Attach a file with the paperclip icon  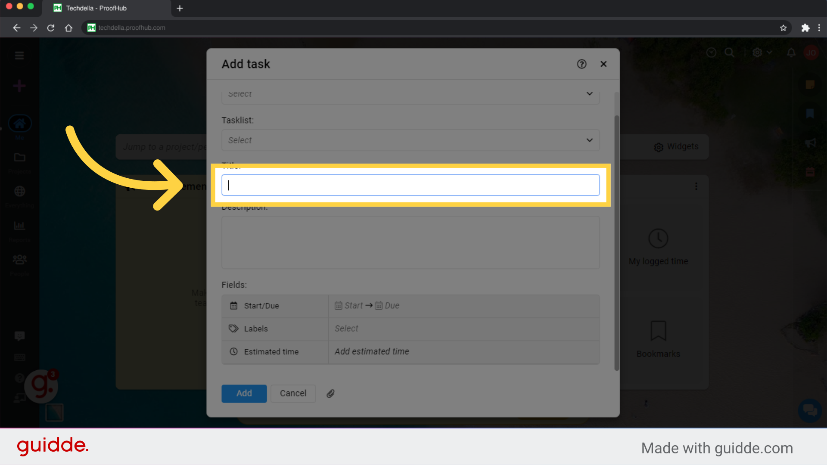coord(331,394)
